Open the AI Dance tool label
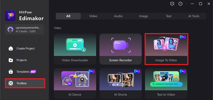This screenshot has height=100, width=213. (x=75, y=95)
